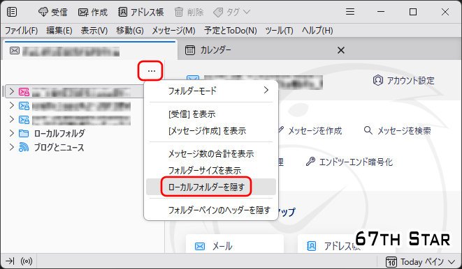Open エンドツーエンド暗号化 settings
The image size is (462, 269).
tap(349, 162)
